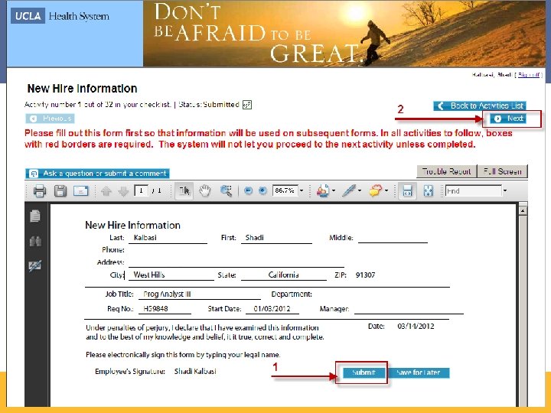
Task: Expand the zoom percentage dropdown arrow
Action: click(x=302, y=190)
